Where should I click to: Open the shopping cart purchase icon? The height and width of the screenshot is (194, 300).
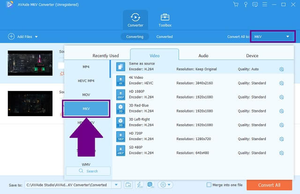pos(236,4)
